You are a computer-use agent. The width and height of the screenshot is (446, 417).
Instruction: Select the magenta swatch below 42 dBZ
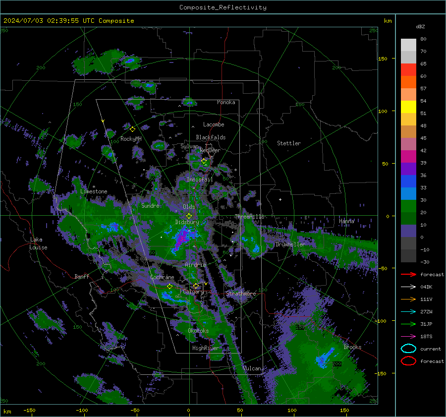click(x=408, y=156)
